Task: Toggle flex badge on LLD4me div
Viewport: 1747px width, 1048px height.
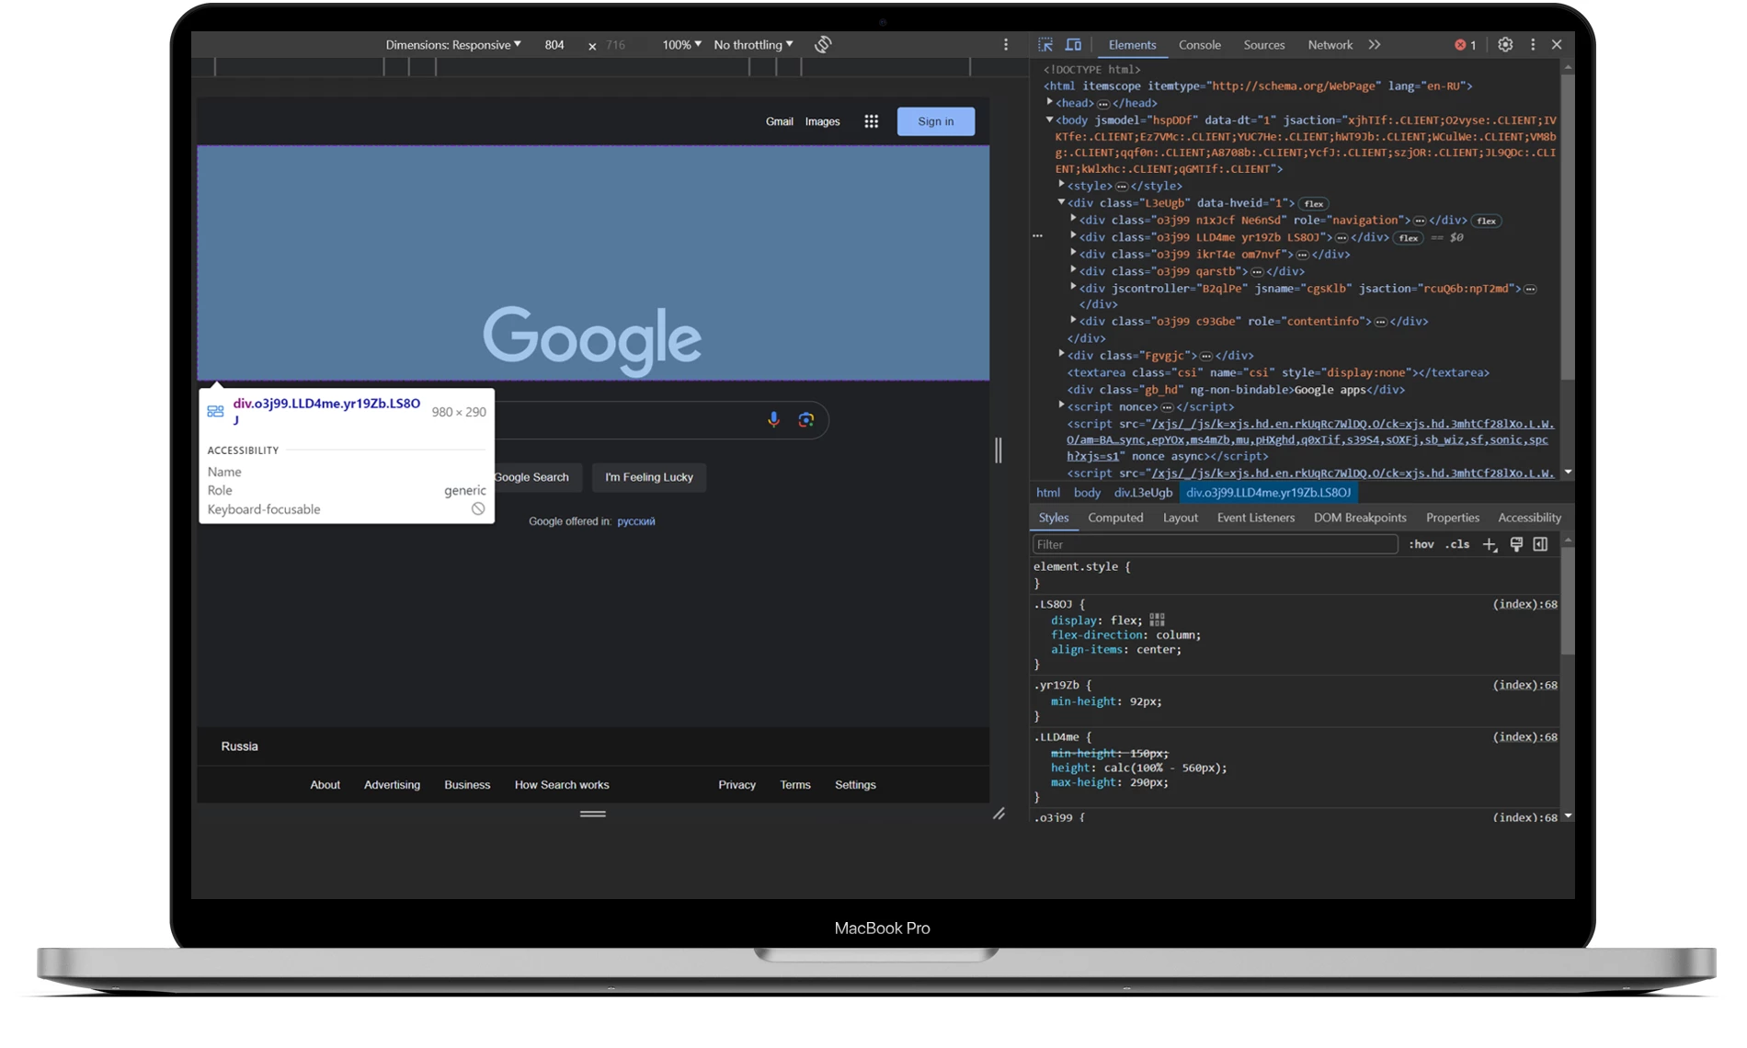Action: click(x=1409, y=237)
